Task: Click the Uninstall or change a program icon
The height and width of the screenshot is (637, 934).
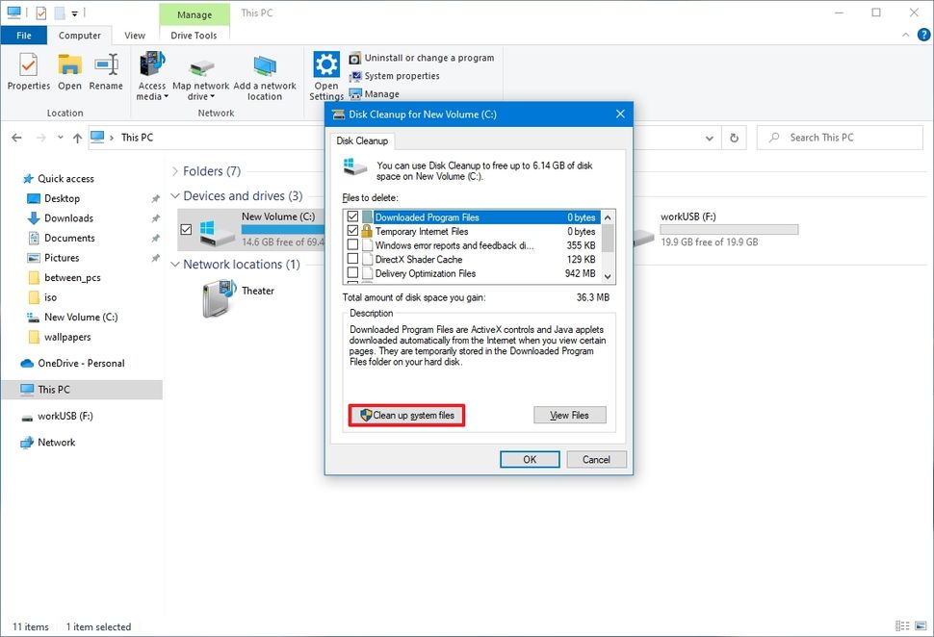Action: click(x=421, y=57)
